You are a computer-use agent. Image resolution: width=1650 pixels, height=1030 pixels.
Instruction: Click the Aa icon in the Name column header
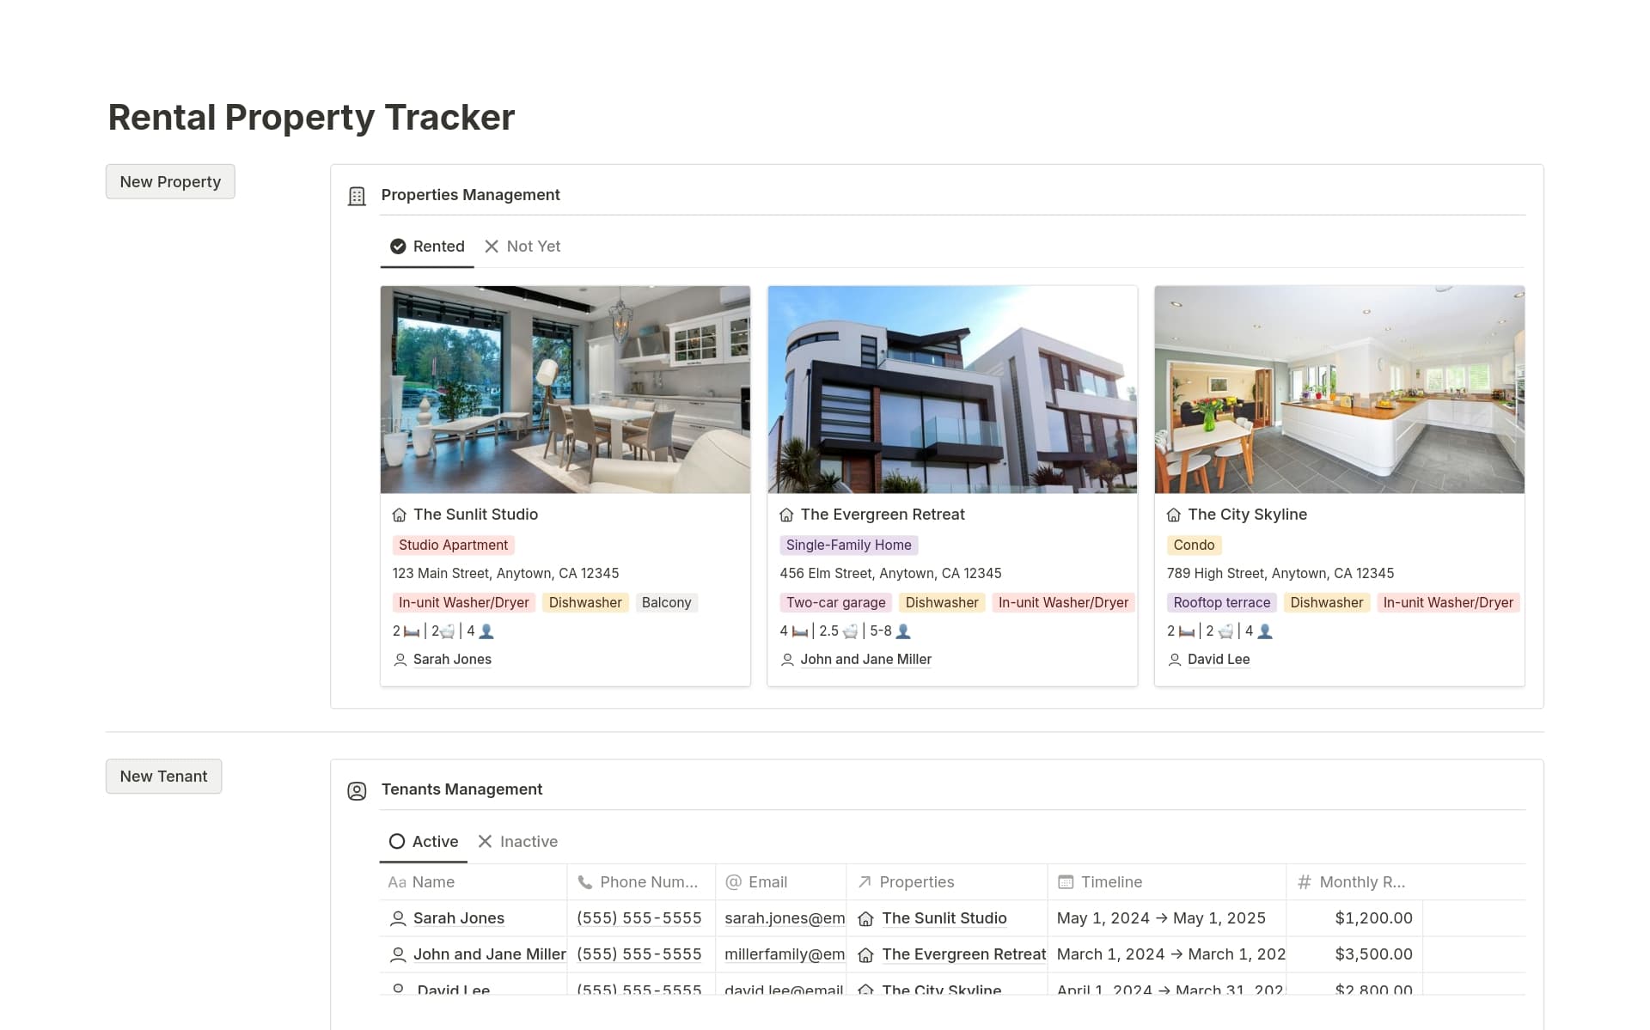[396, 882]
